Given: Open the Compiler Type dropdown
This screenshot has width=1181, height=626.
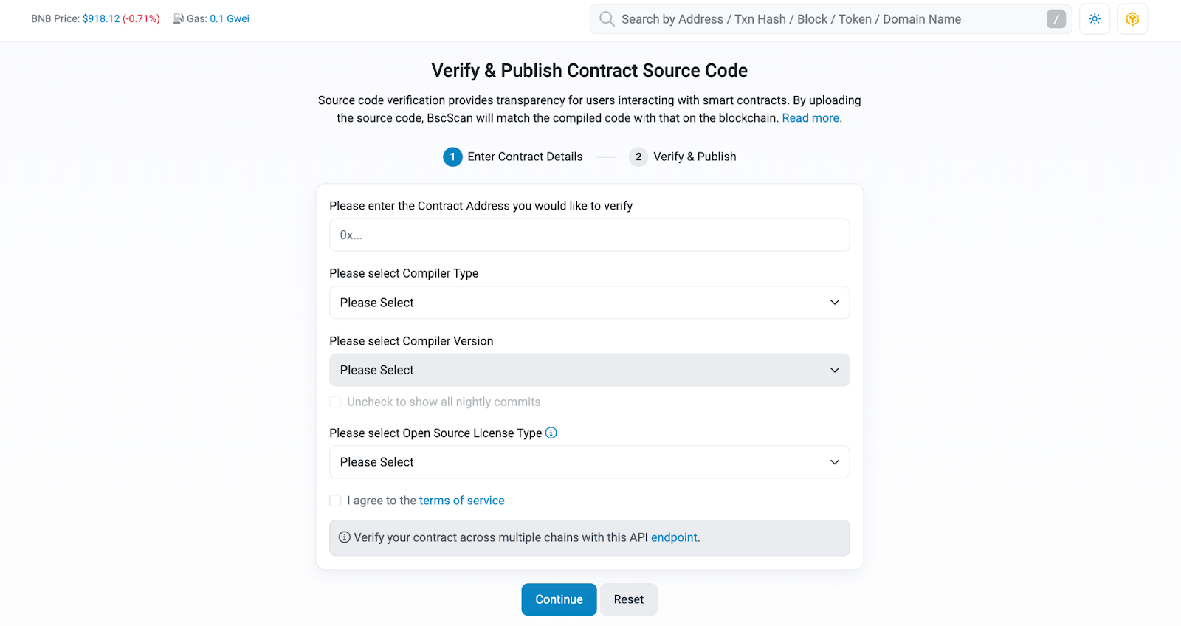Looking at the screenshot, I should click(x=589, y=303).
